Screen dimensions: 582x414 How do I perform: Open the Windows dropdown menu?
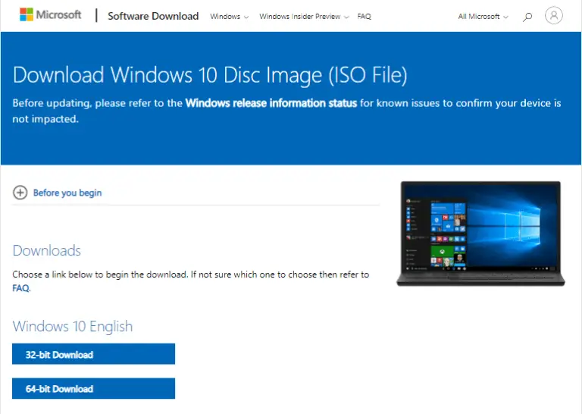[229, 17]
